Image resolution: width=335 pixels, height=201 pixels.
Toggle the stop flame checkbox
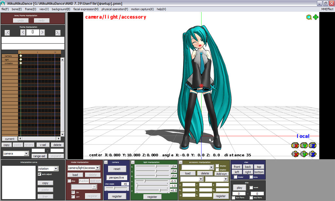[x=251, y=198]
